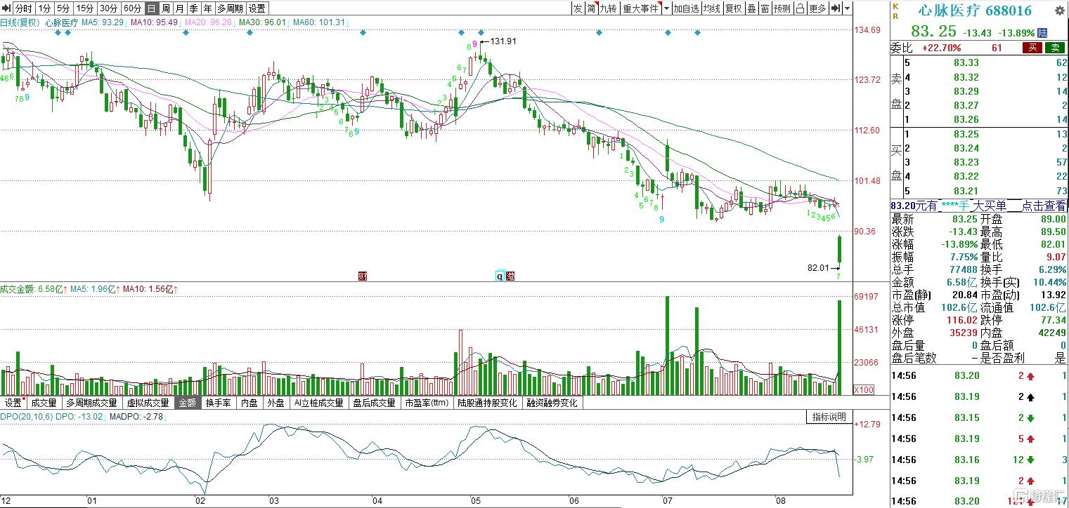The width and height of the screenshot is (1069, 508).
Task: Click the 港 marker on the chart axis
Action: click(510, 275)
